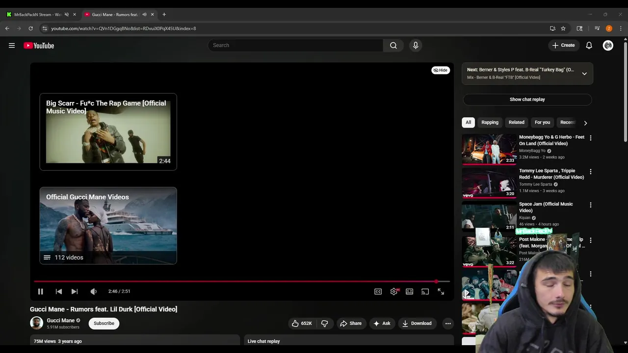Open Gucci Mane channel avatar

pos(36,323)
